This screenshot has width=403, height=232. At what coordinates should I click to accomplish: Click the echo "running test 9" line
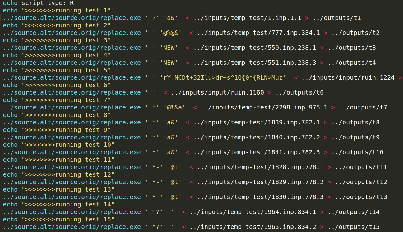57,130
